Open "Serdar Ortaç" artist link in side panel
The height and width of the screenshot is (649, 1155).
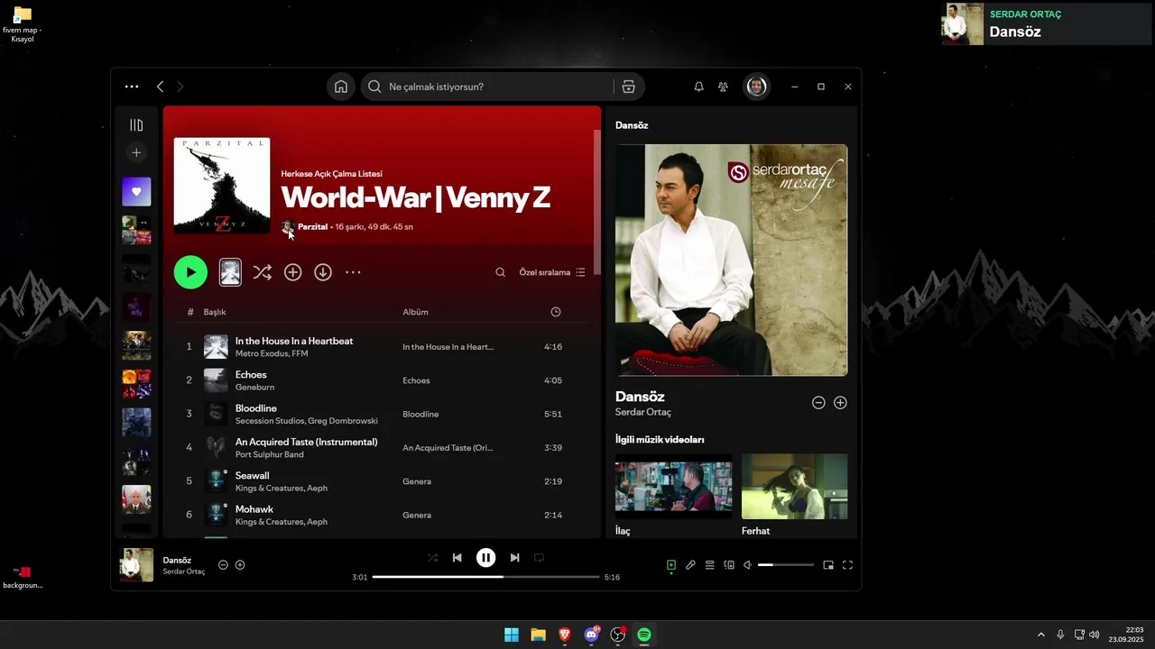coord(643,412)
